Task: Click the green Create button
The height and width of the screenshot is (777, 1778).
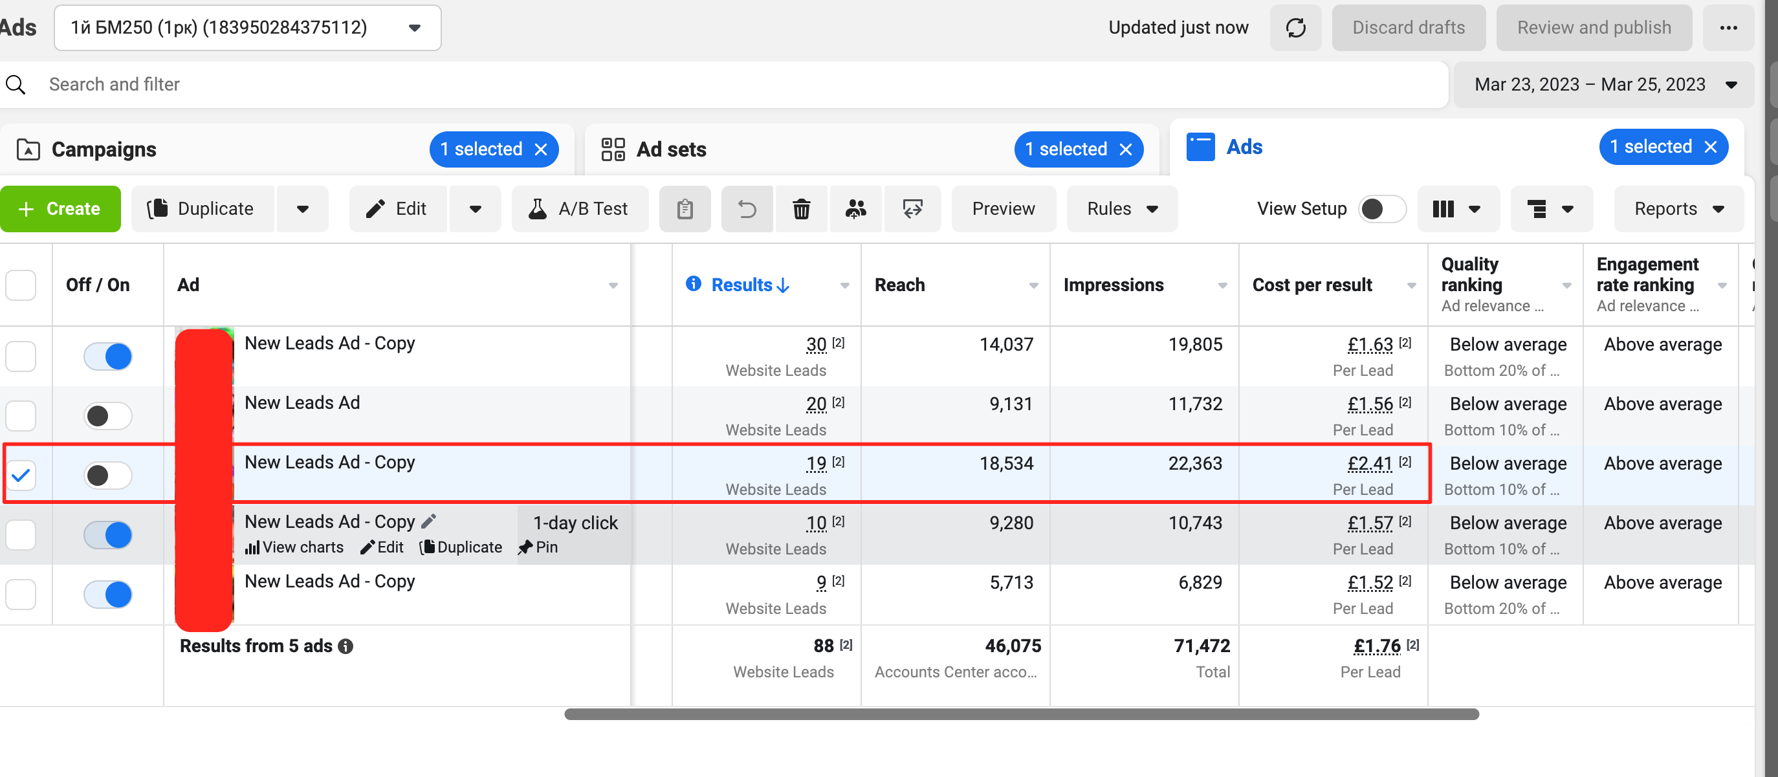Action: [60, 209]
